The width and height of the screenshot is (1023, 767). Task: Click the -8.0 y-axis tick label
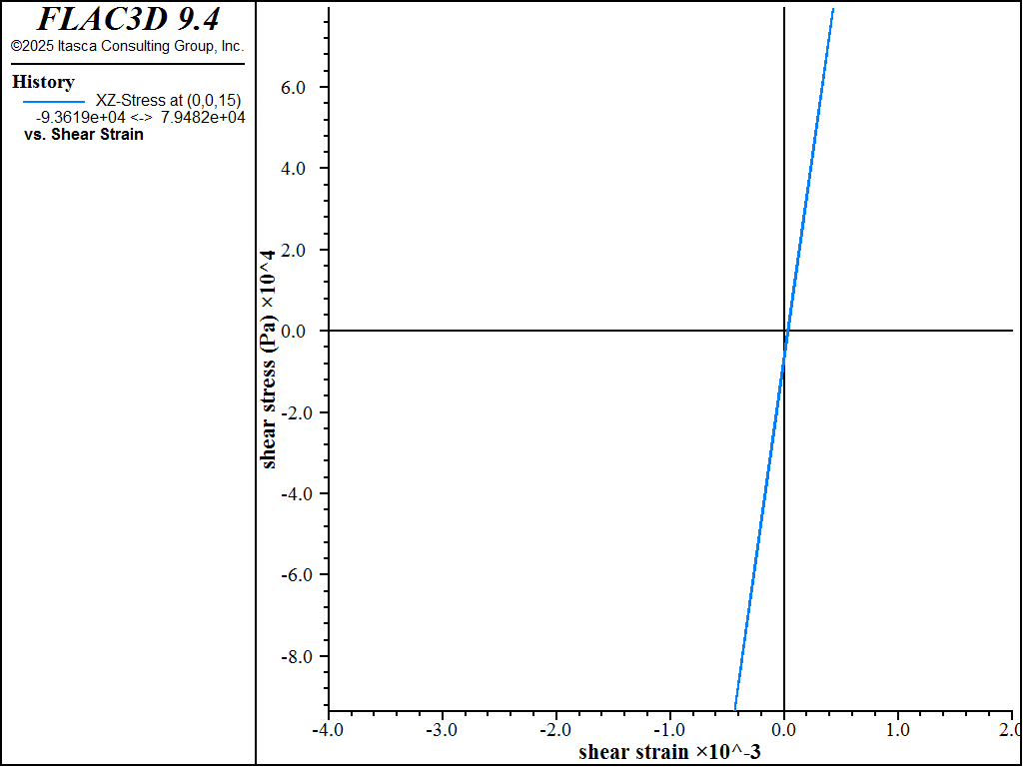click(x=301, y=657)
